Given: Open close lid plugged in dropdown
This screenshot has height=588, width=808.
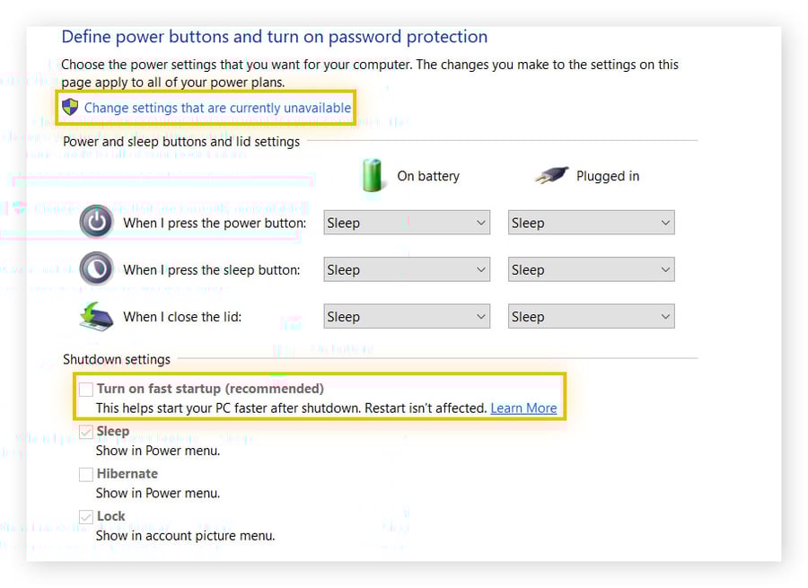Looking at the screenshot, I should click(591, 317).
